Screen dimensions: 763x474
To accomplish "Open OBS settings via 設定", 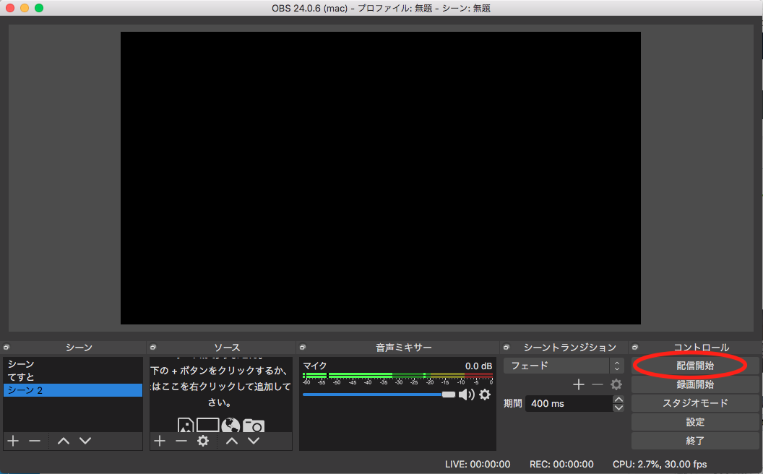I will [x=695, y=421].
